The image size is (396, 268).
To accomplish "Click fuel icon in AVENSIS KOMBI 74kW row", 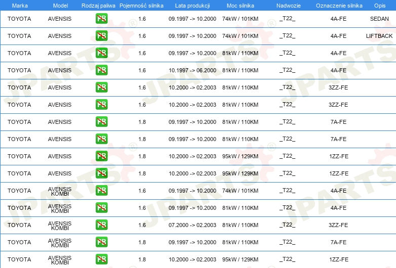I will [x=101, y=190].
